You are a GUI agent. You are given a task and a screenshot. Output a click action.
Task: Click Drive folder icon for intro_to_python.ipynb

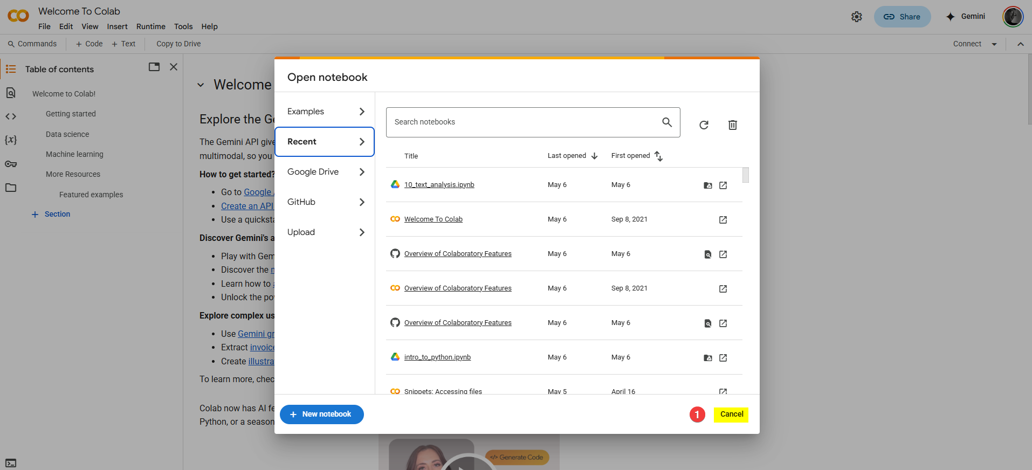[x=708, y=358]
